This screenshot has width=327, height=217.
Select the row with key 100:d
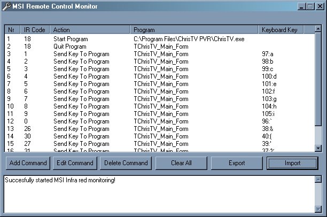point(160,76)
